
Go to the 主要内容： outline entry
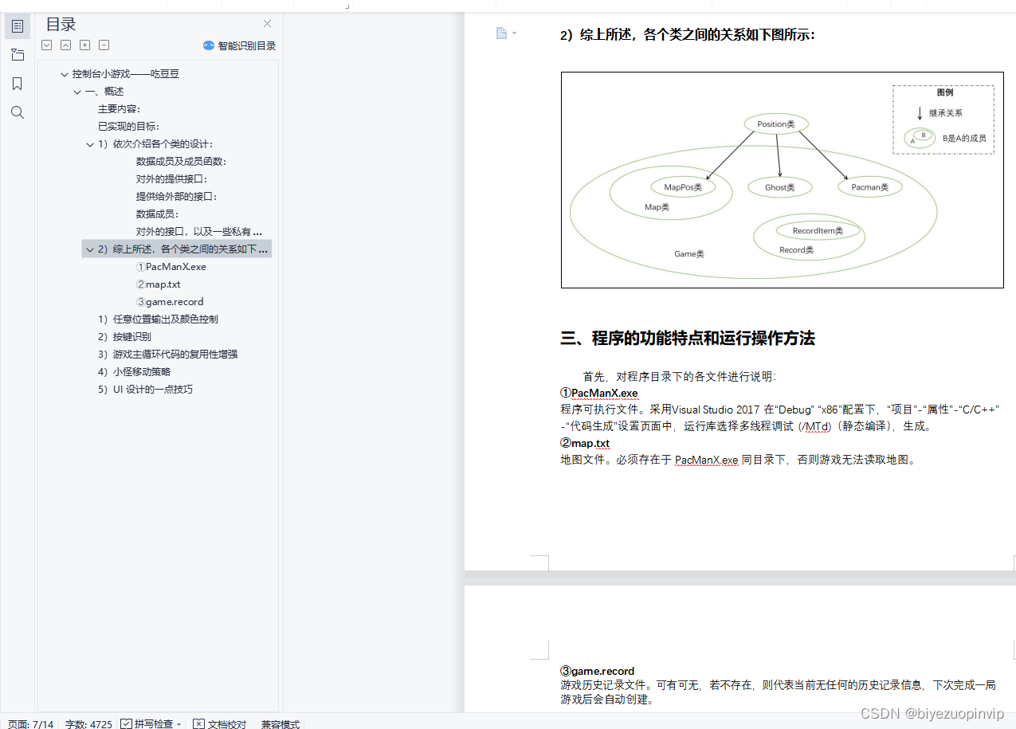(x=120, y=109)
